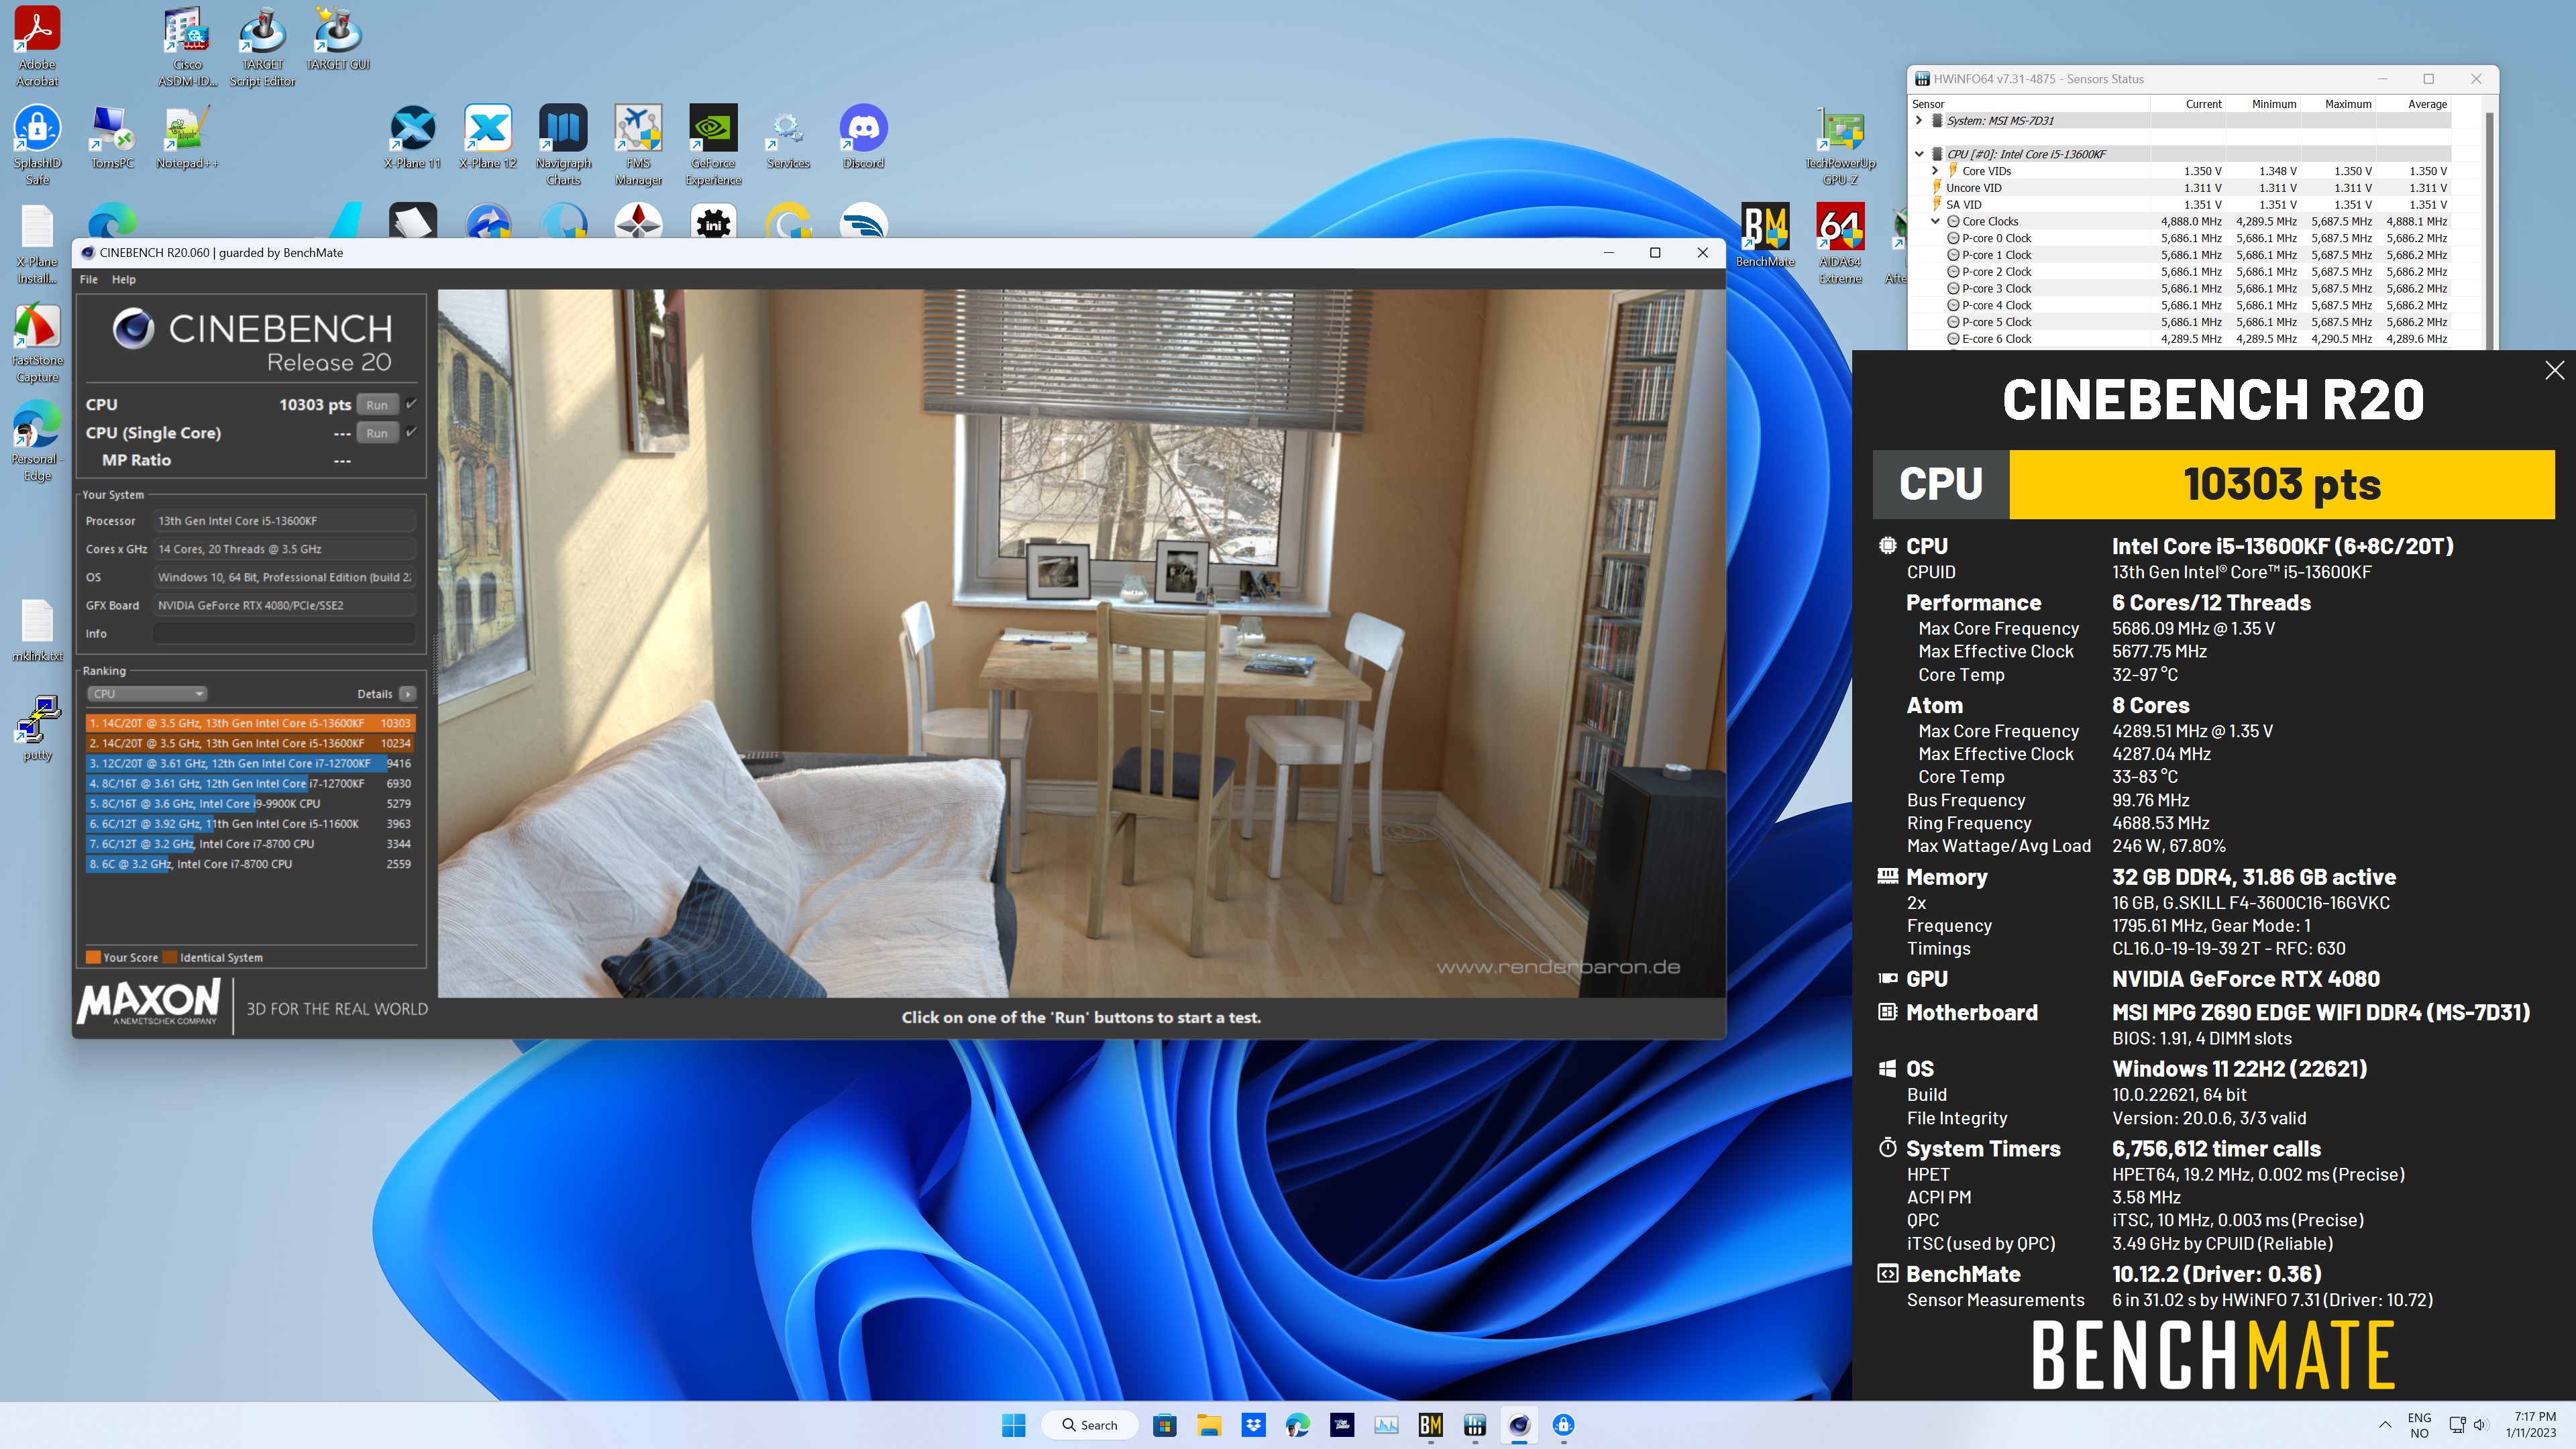This screenshot has width=2576, height=1449.
Task: Select FastStone Capture desktop icon
Action: 37,343
